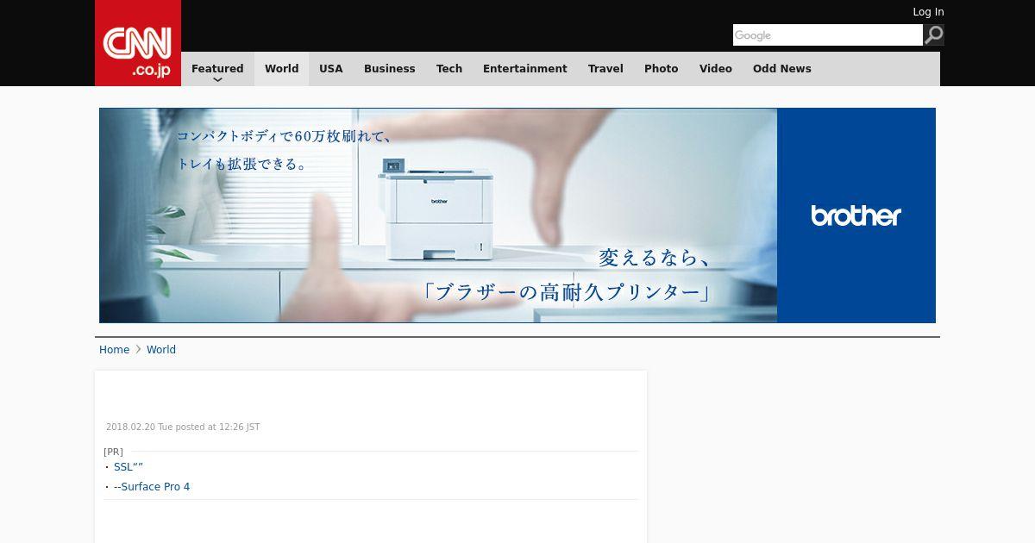The width and height of the screenshot is (1035, 543).
Task: Expand the Featured menu chevron
Action: click(x=217, y=80)
